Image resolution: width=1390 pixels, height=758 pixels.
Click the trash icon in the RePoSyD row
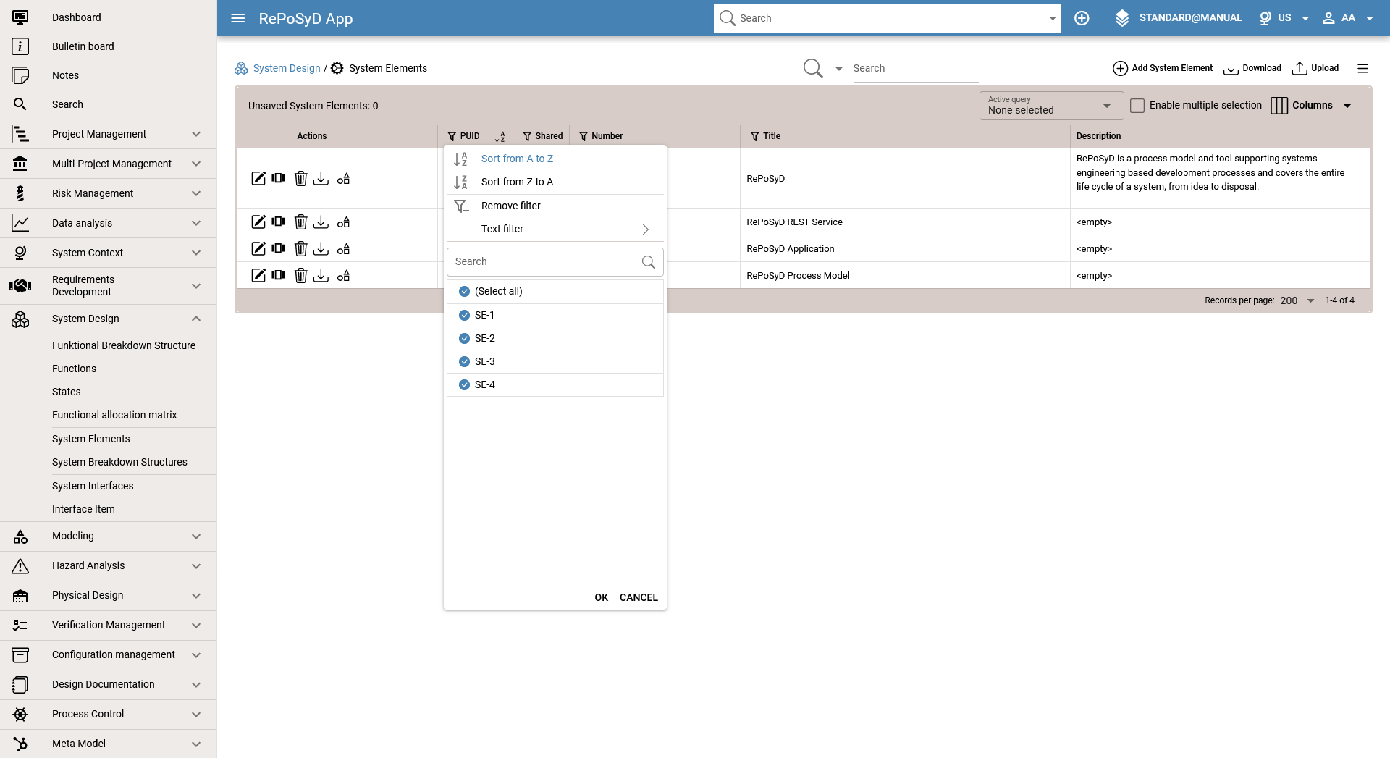pos(301,178)
